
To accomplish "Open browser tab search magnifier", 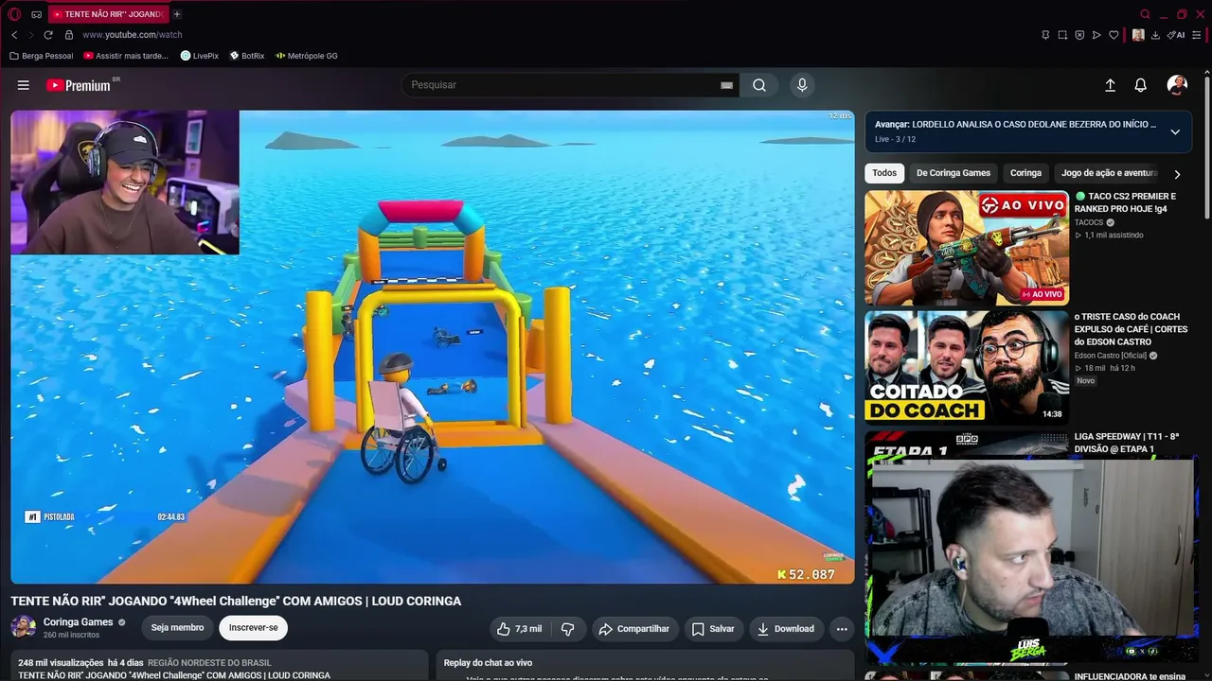I will [1145, 14].
